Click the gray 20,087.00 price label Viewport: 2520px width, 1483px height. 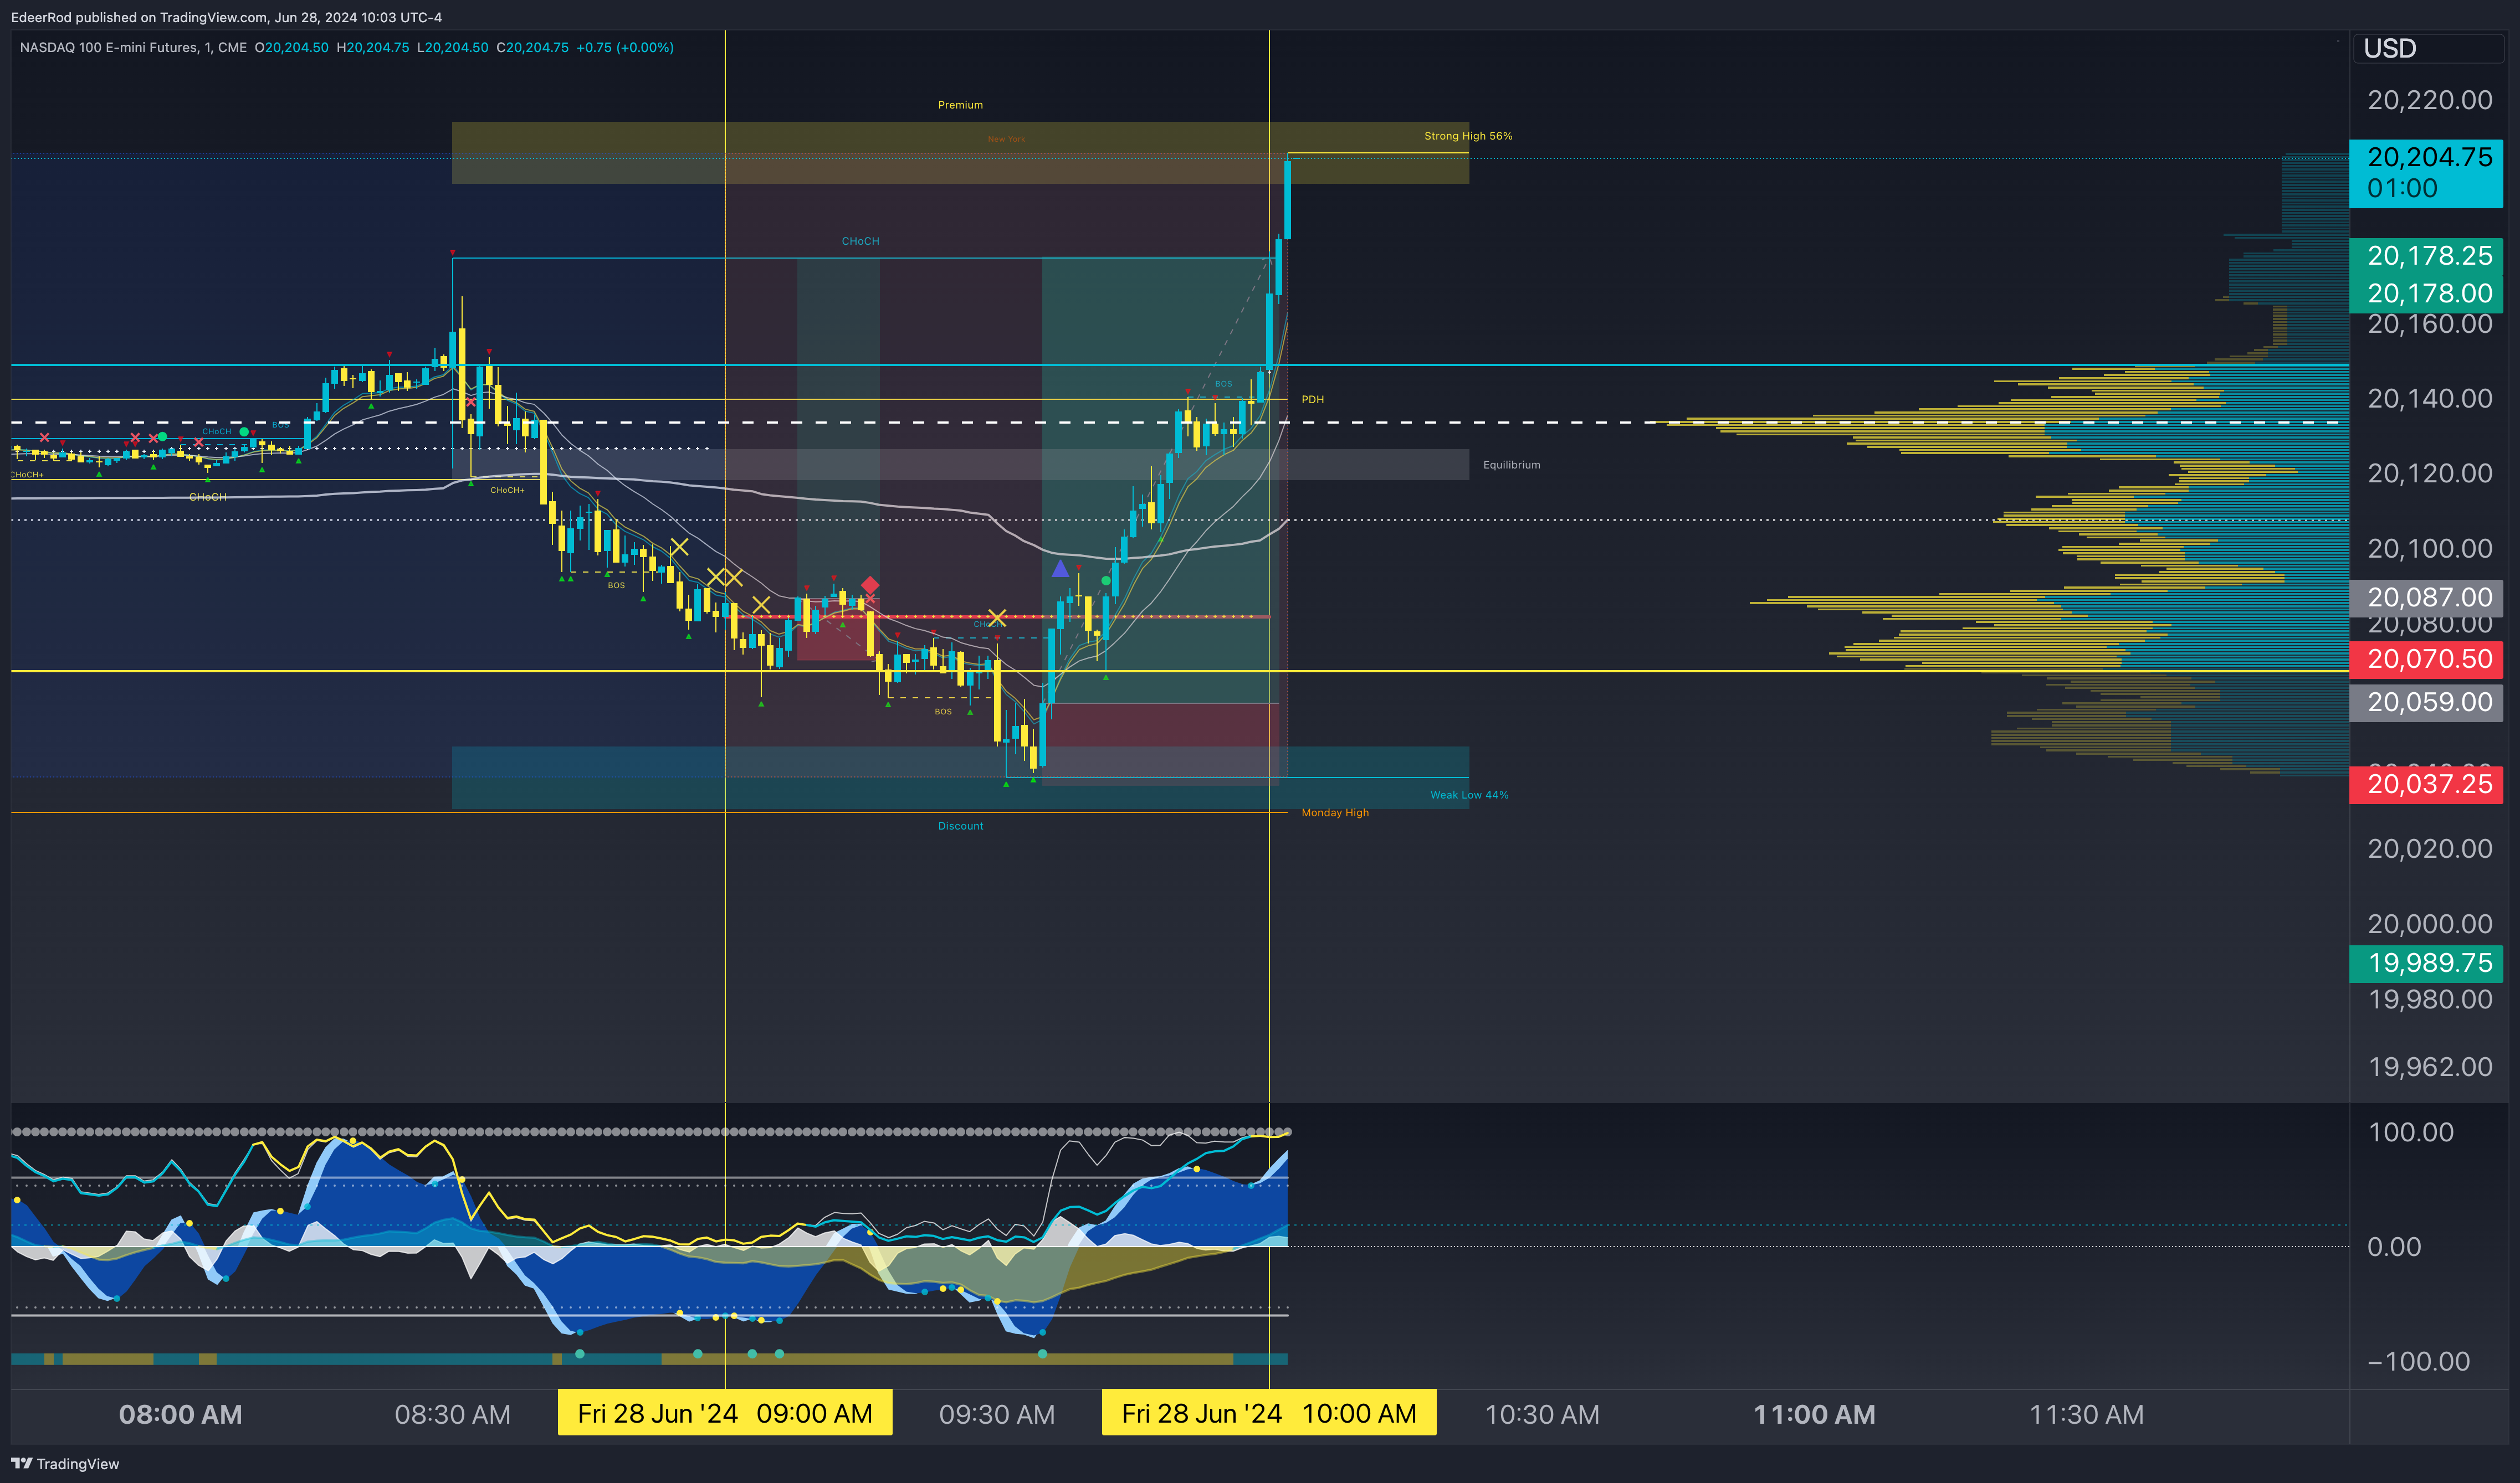pos(2430,596)
